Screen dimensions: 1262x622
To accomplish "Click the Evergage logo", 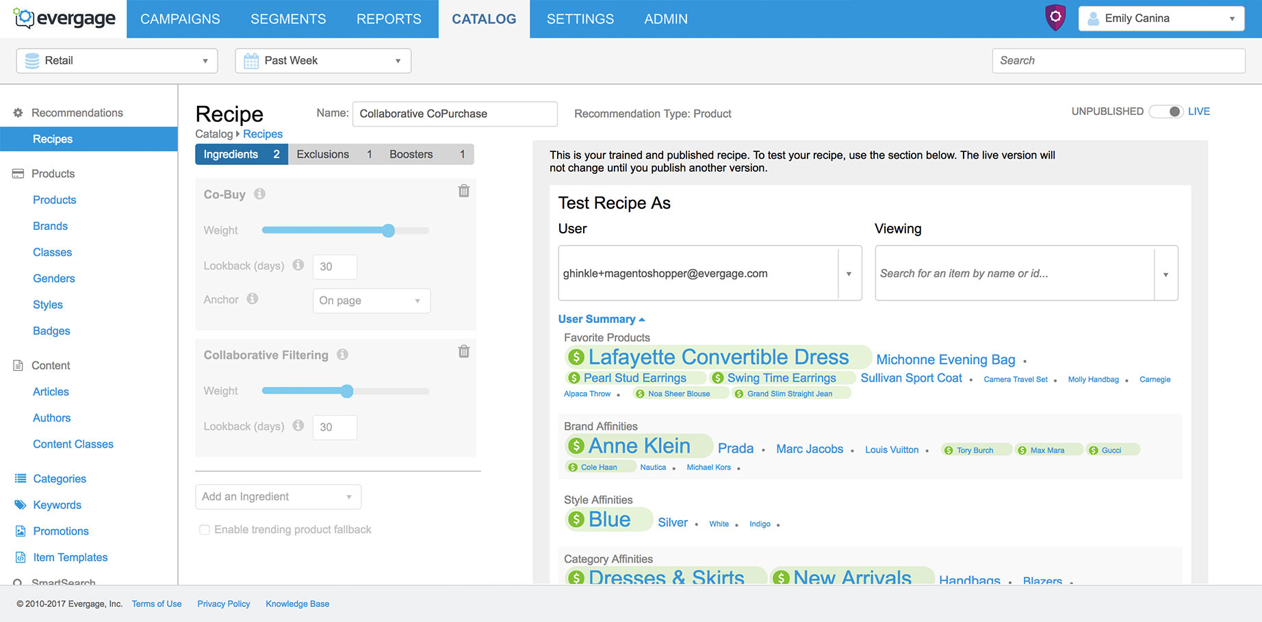I will pos(65,18).
